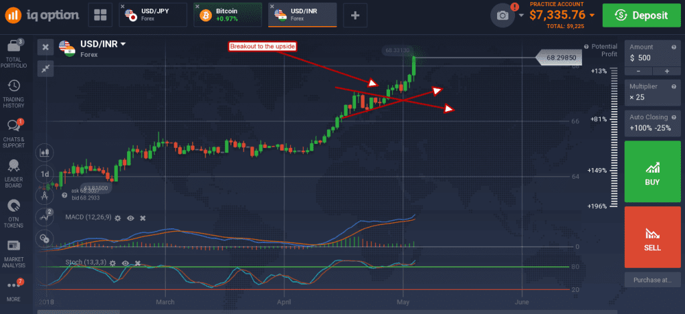Image resolution: width=685 pixels, height=314 pixels.
Task: Switch to the Bitcoin tab
Action: pos(227,15)
